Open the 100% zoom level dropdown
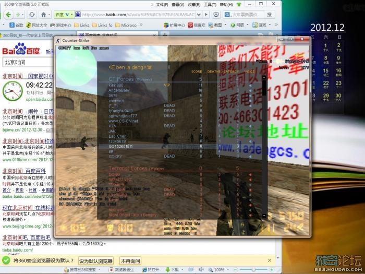The image size is (365, 274). 228,270
